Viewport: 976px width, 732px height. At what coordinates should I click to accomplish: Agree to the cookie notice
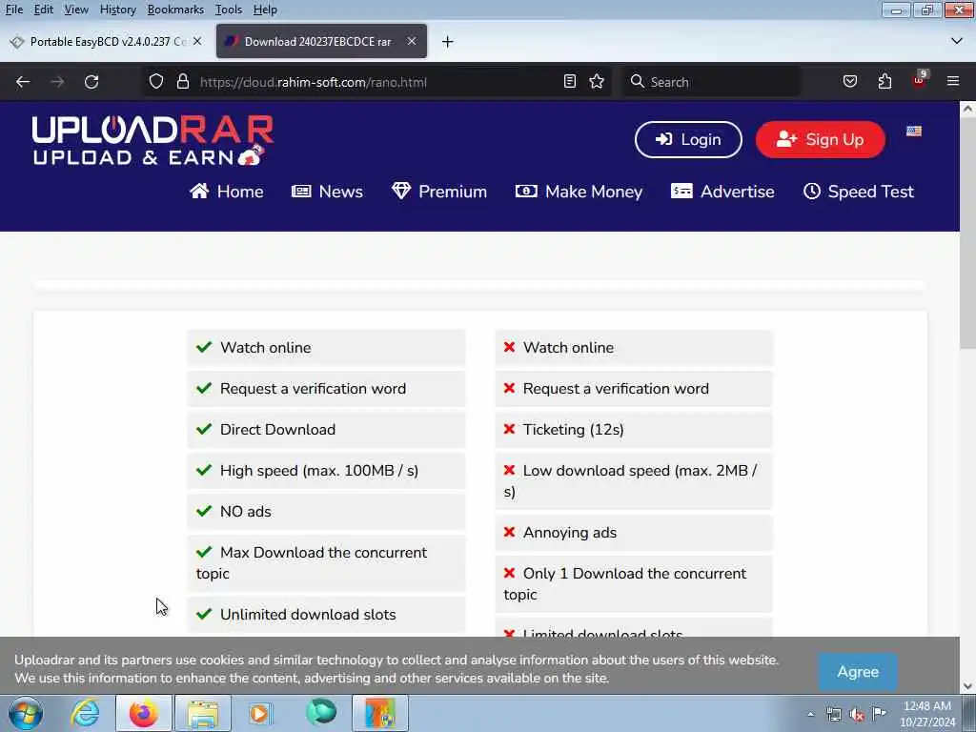coord(858,672)
